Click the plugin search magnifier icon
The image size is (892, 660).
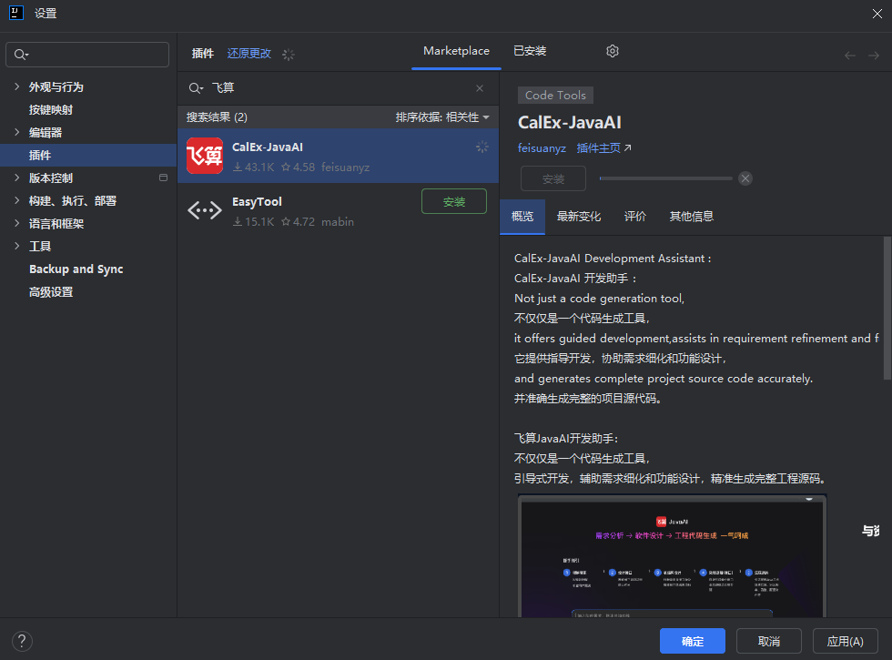(195, 88)
